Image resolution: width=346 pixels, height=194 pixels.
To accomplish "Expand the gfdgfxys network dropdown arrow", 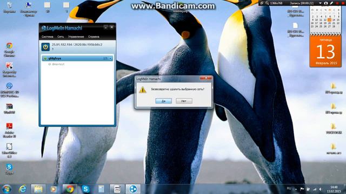I will coord(110,59).
